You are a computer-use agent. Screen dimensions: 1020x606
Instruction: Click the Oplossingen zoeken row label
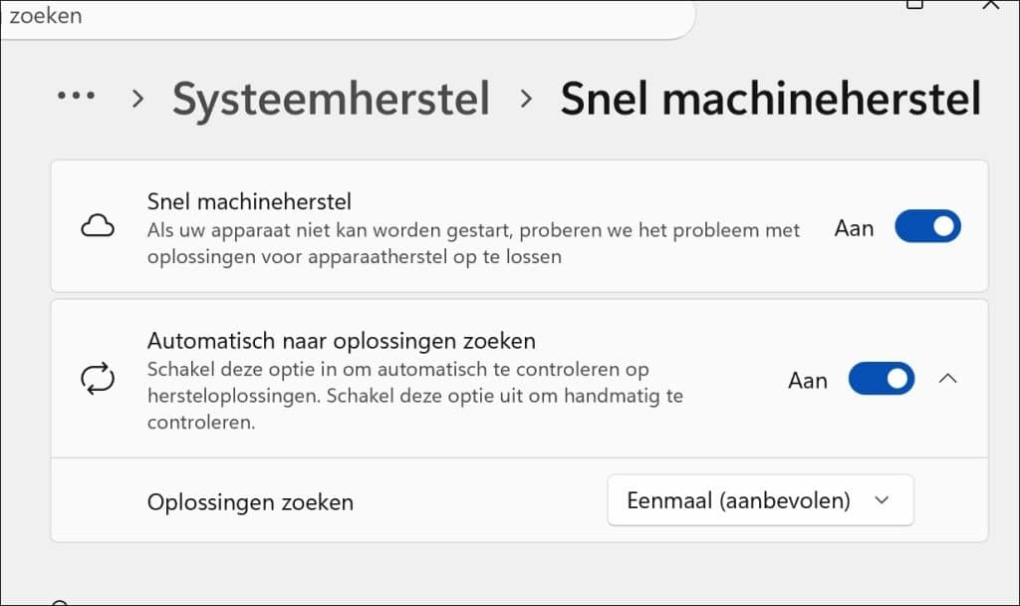250,502
